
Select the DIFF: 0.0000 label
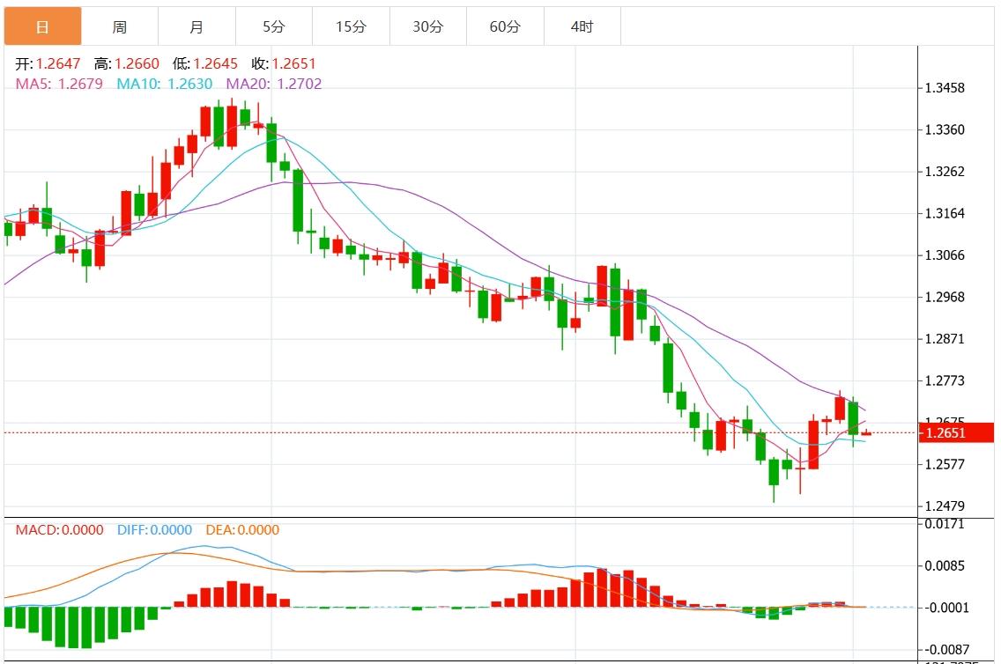point(153,530)
